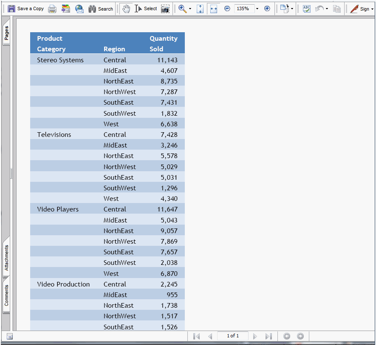
Task: Select the Snapshot camera tool
Action: point(165,9)
